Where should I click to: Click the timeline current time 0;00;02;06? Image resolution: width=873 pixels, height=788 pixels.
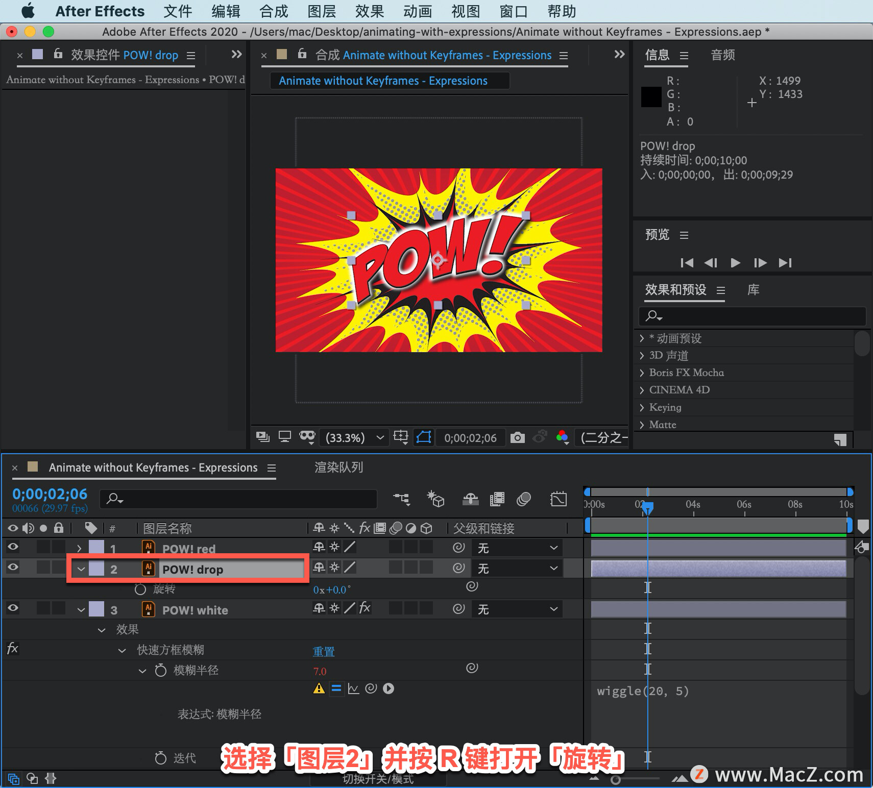(x=50, y=494)
